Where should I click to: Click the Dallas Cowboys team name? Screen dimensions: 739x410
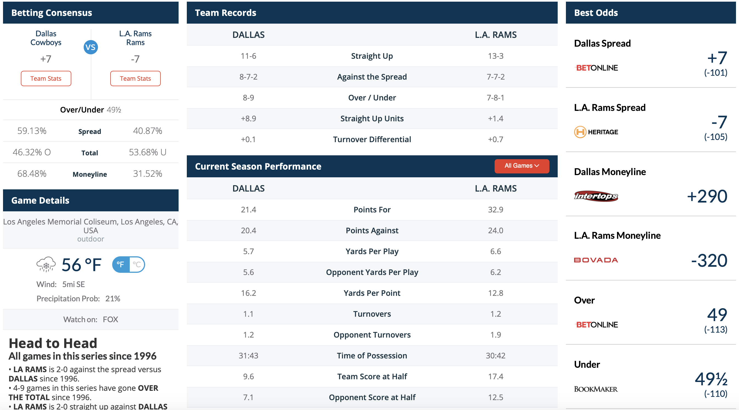[46, 38]
